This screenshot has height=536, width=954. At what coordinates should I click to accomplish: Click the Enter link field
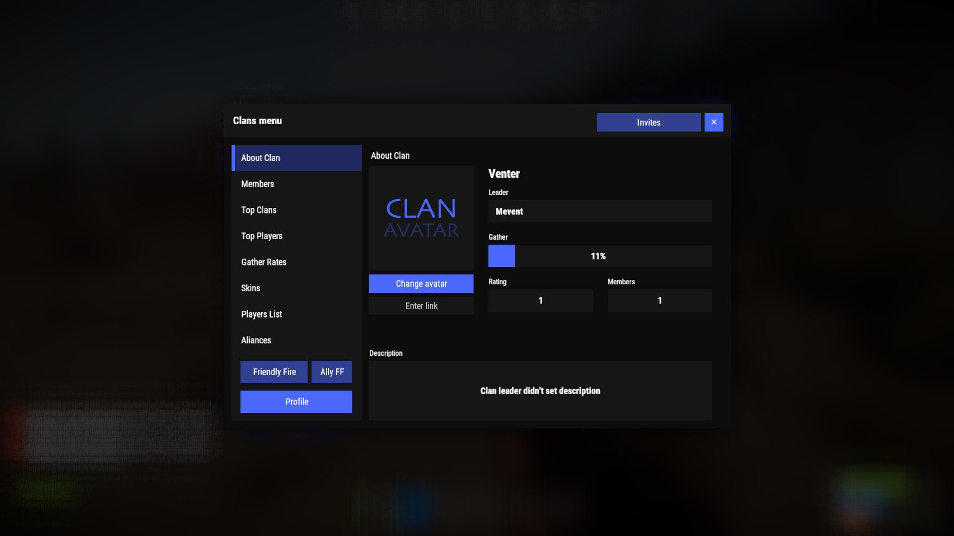pyautogui.click(x=421, y=306)
